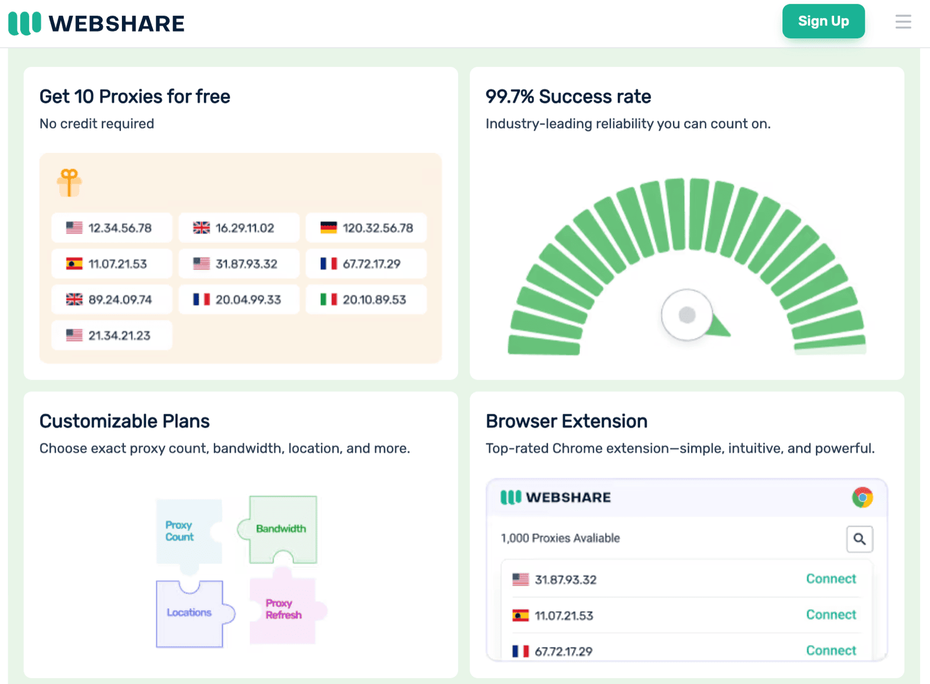Click the US flag next to 12.34.56.78
930x684 pixels.
pos(74,228)
